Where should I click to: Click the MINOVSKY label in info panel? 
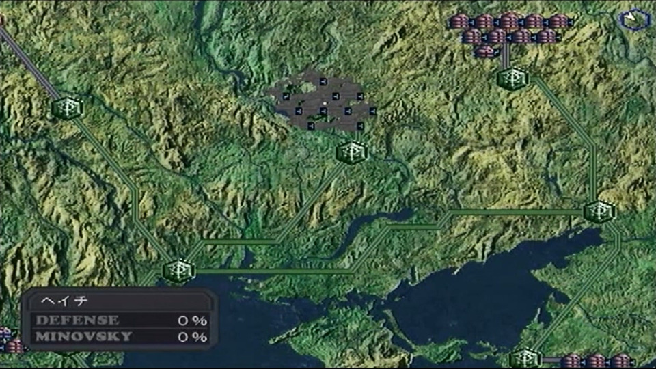coord(83,336)
